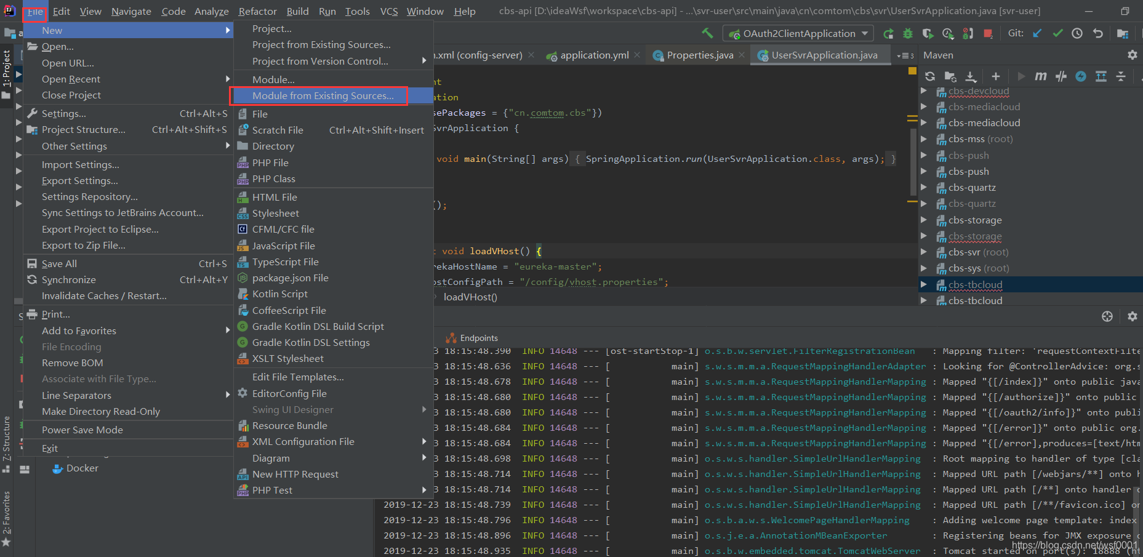1143x557 pixels.
Task: Show Git history clock icon
Action: [1077, 33]
